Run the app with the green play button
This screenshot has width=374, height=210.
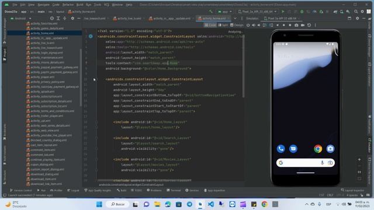coord(283,12)
